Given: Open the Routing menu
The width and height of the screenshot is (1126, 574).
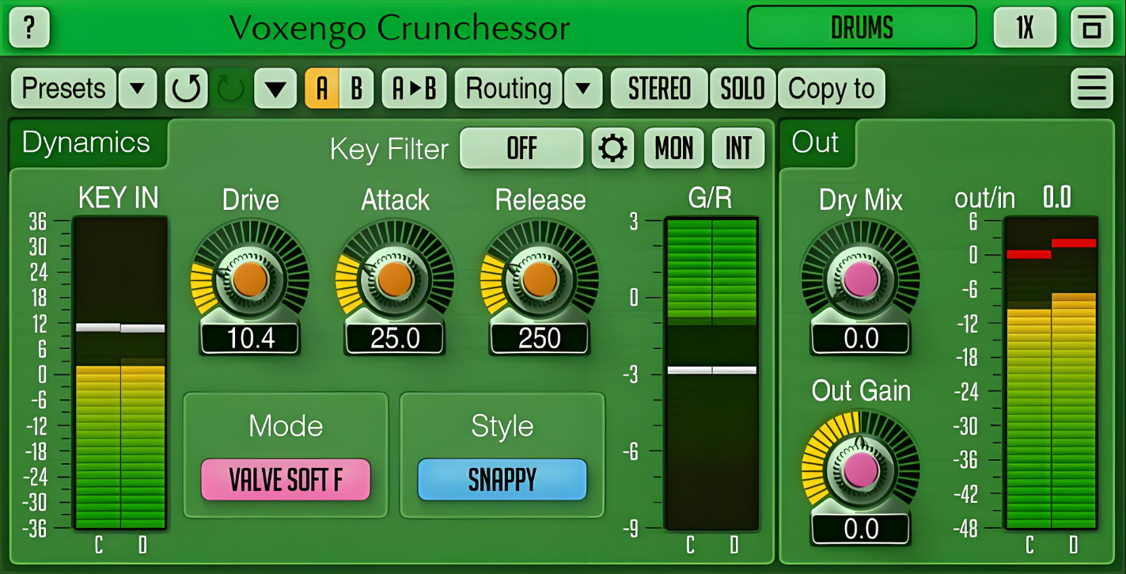Looking at the screenshot, I should click(x=509, y=88).
